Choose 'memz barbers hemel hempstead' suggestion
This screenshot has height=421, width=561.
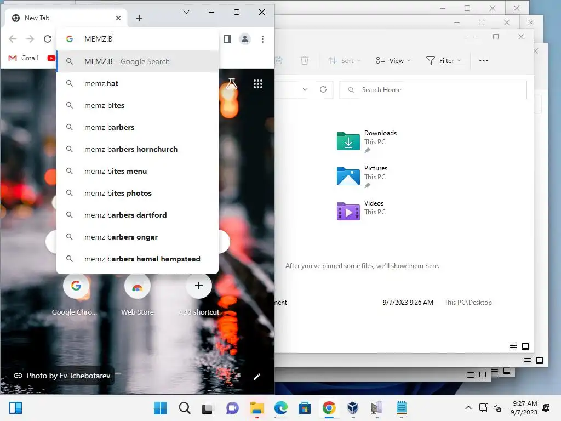(138, 259)
